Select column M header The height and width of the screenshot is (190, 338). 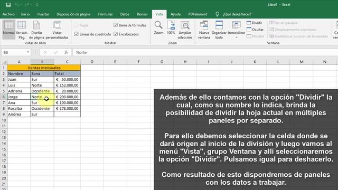point(302,62)
